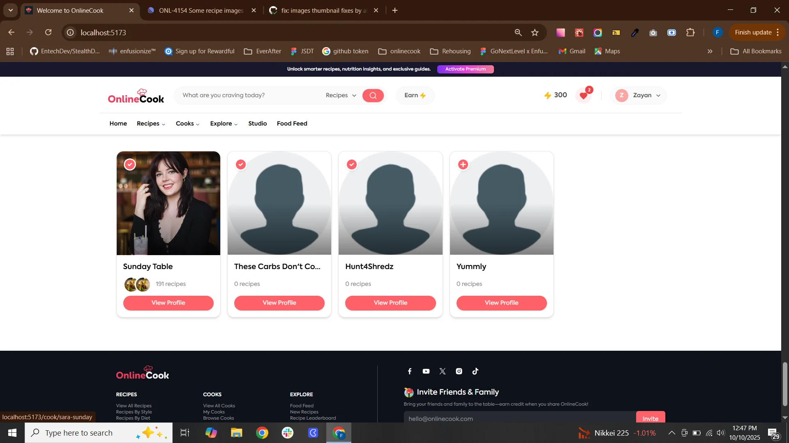789x443 pixels.
Task: Click the X (Twitter) footer icon
Action: 443,371
